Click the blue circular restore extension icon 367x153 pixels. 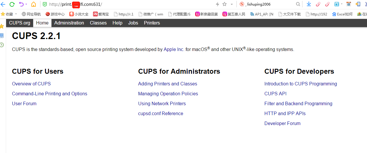point(337,4)
